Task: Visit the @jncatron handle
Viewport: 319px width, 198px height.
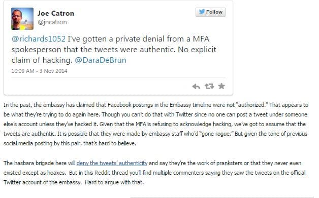Action: click(x=52, y=22)
